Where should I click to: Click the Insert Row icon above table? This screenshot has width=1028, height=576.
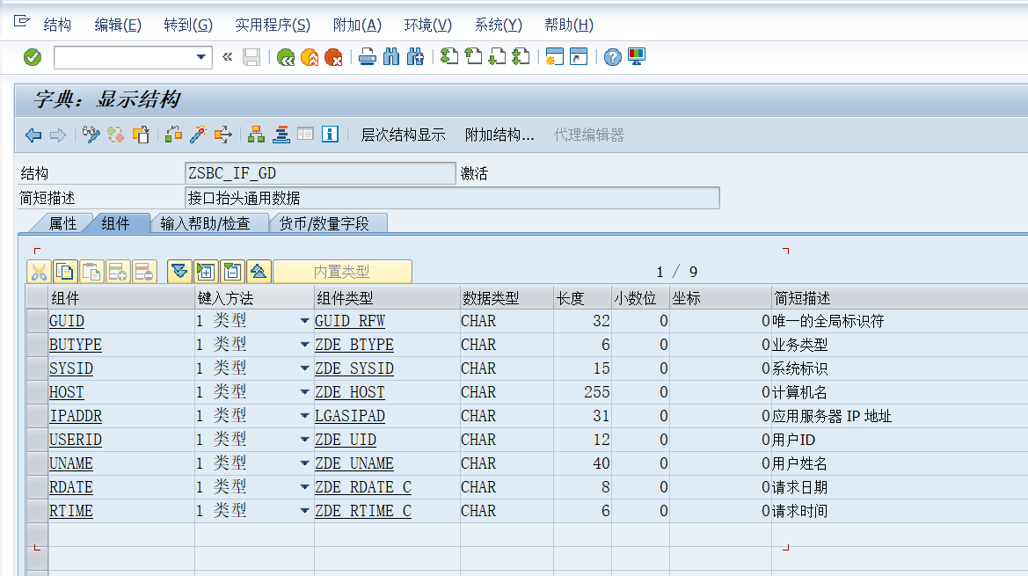point(118,271)
